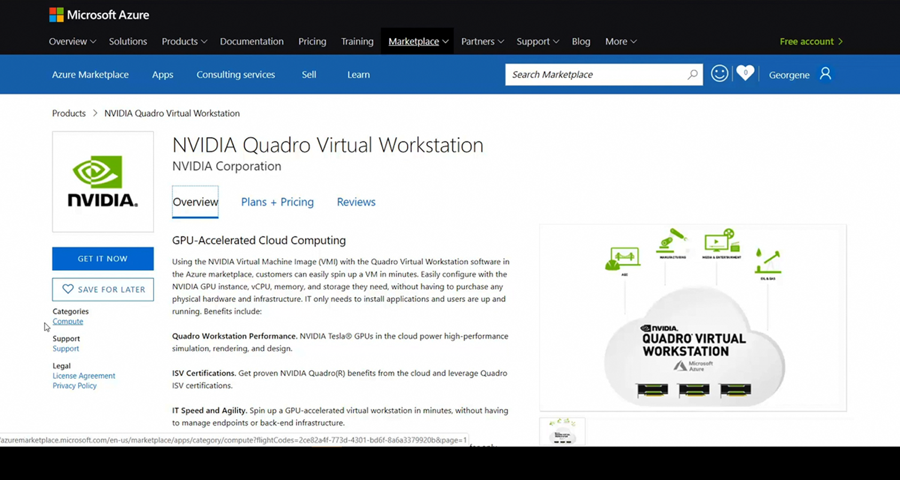Open the License Agreement link
900x480 pixels.
pos(84,376)
